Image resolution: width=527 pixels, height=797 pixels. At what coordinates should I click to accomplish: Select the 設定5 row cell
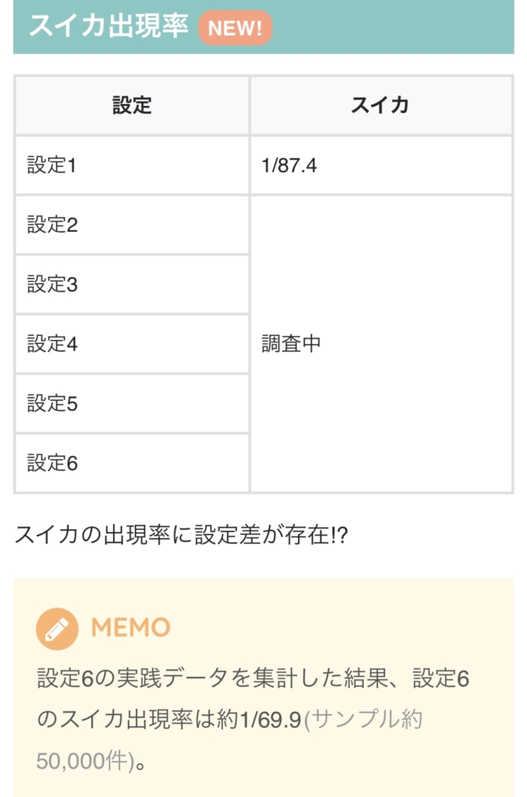pyautogui.click(x=132, y=404)
